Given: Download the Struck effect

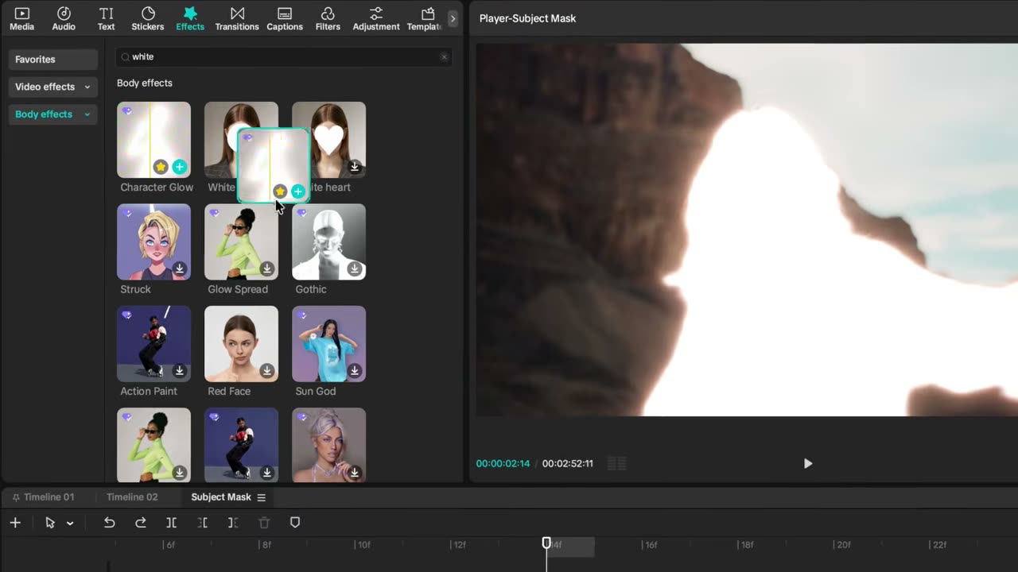Looking at the screenshot, I should click(x=180, y=269).
